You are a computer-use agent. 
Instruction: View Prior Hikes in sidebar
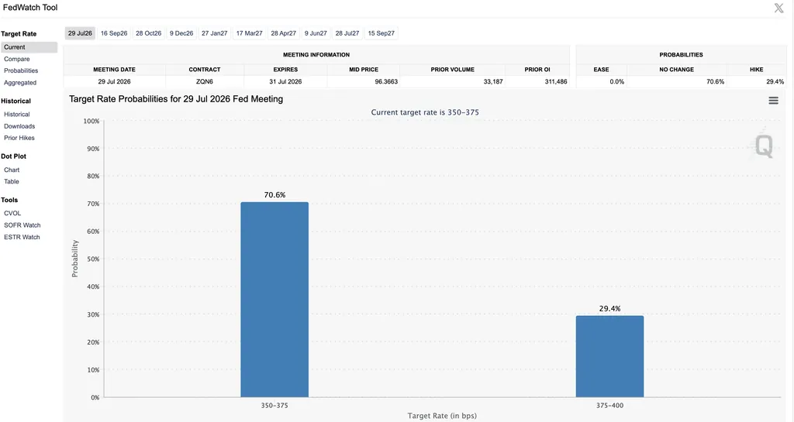click(x=19, y=138)
